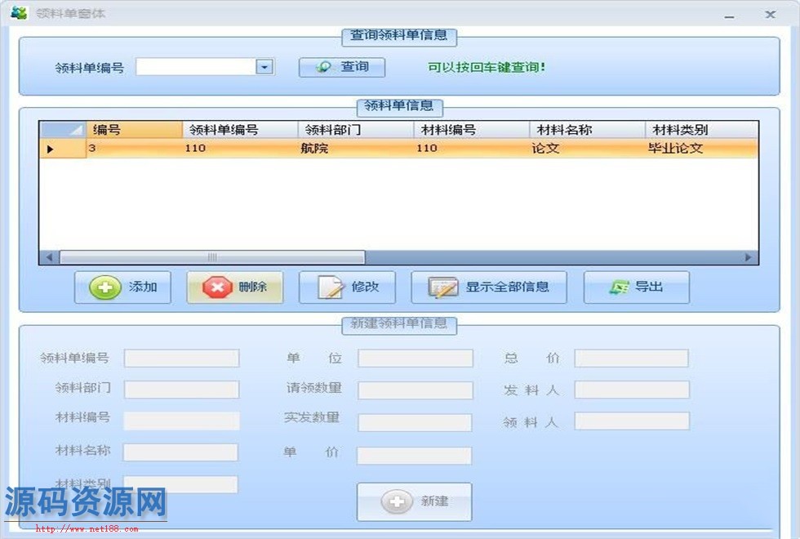The image size is (800, 539).
Task: Select the 毕业论文 cell in the table
Action: point(675,149)
